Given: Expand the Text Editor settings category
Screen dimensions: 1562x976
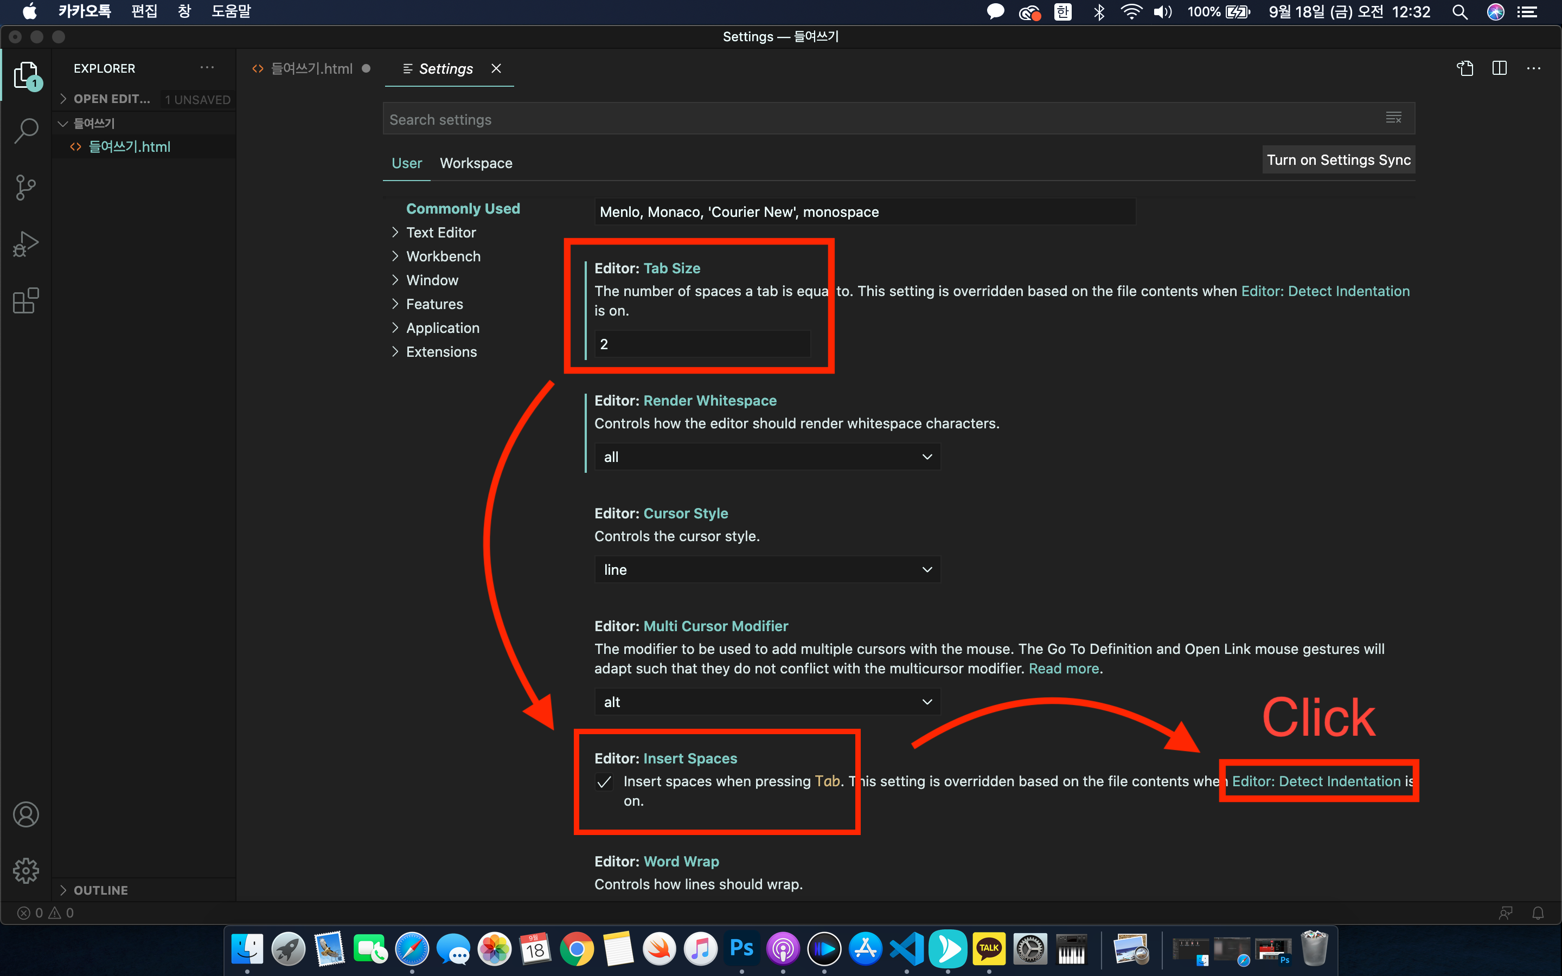Looking at the screenshot, I should click(x=441, y=233).
